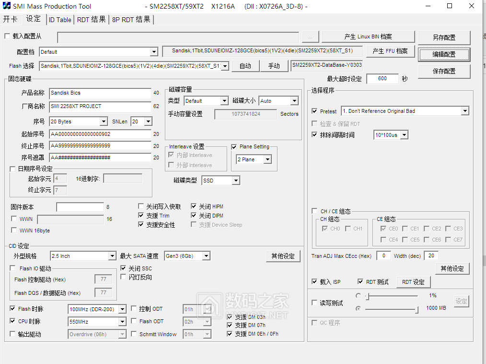Click the 厂商名称 input field
486x364 pixels.
100,107
